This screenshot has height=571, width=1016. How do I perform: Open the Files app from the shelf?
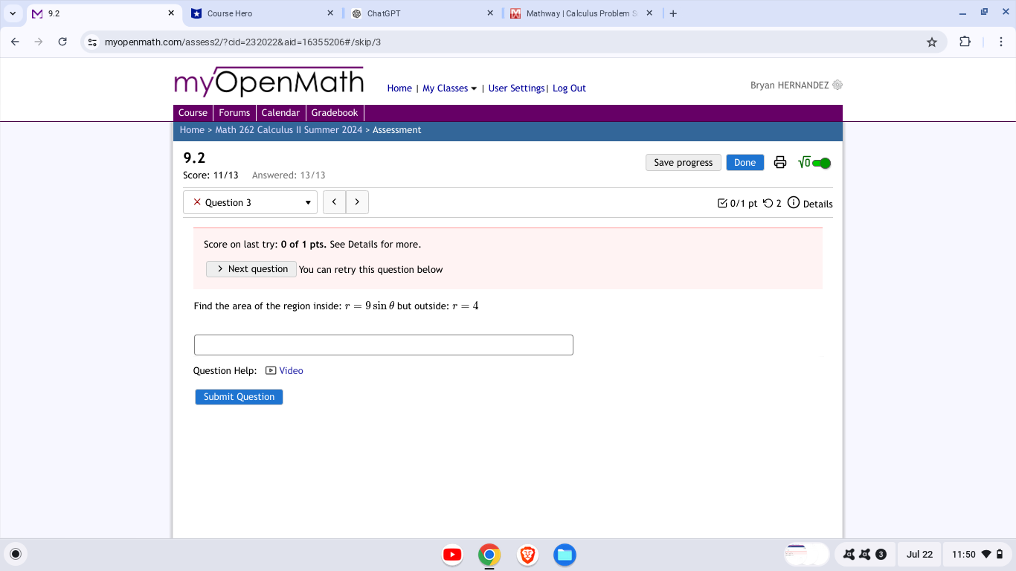(565, 555)
